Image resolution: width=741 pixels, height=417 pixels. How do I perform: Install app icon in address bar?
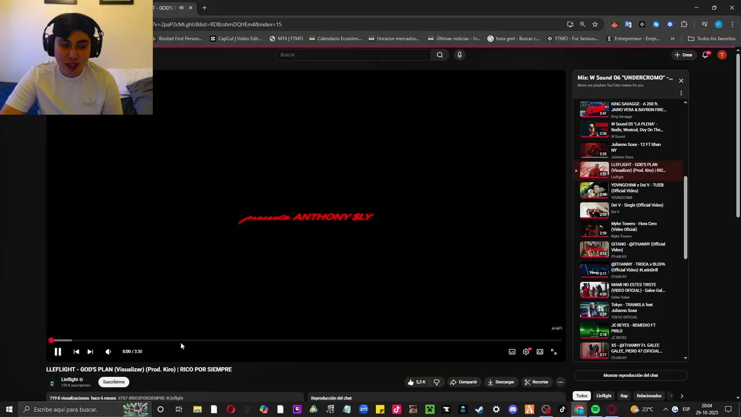[x=570, y=24]
